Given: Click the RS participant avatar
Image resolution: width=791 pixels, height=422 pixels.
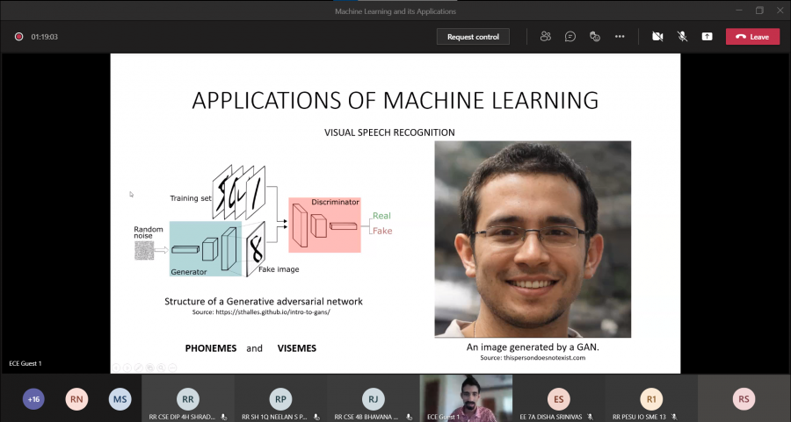Looking at the screenshot, I should coord(744,399).
